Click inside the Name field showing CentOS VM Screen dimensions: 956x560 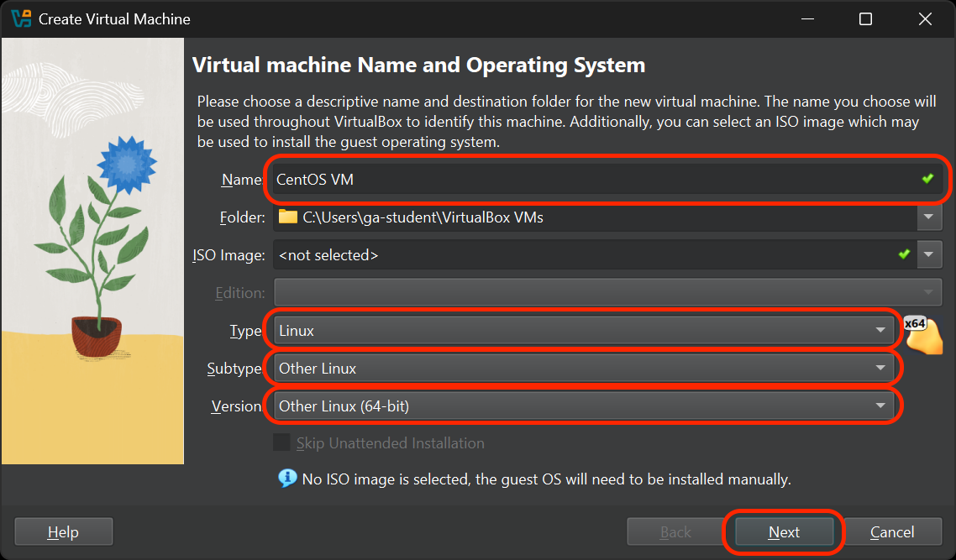(504, 179)
